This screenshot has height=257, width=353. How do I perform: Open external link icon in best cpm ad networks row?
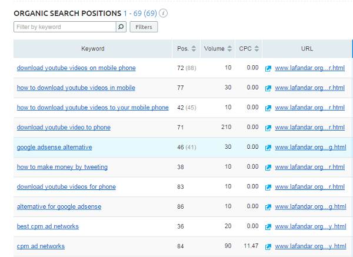268,226
